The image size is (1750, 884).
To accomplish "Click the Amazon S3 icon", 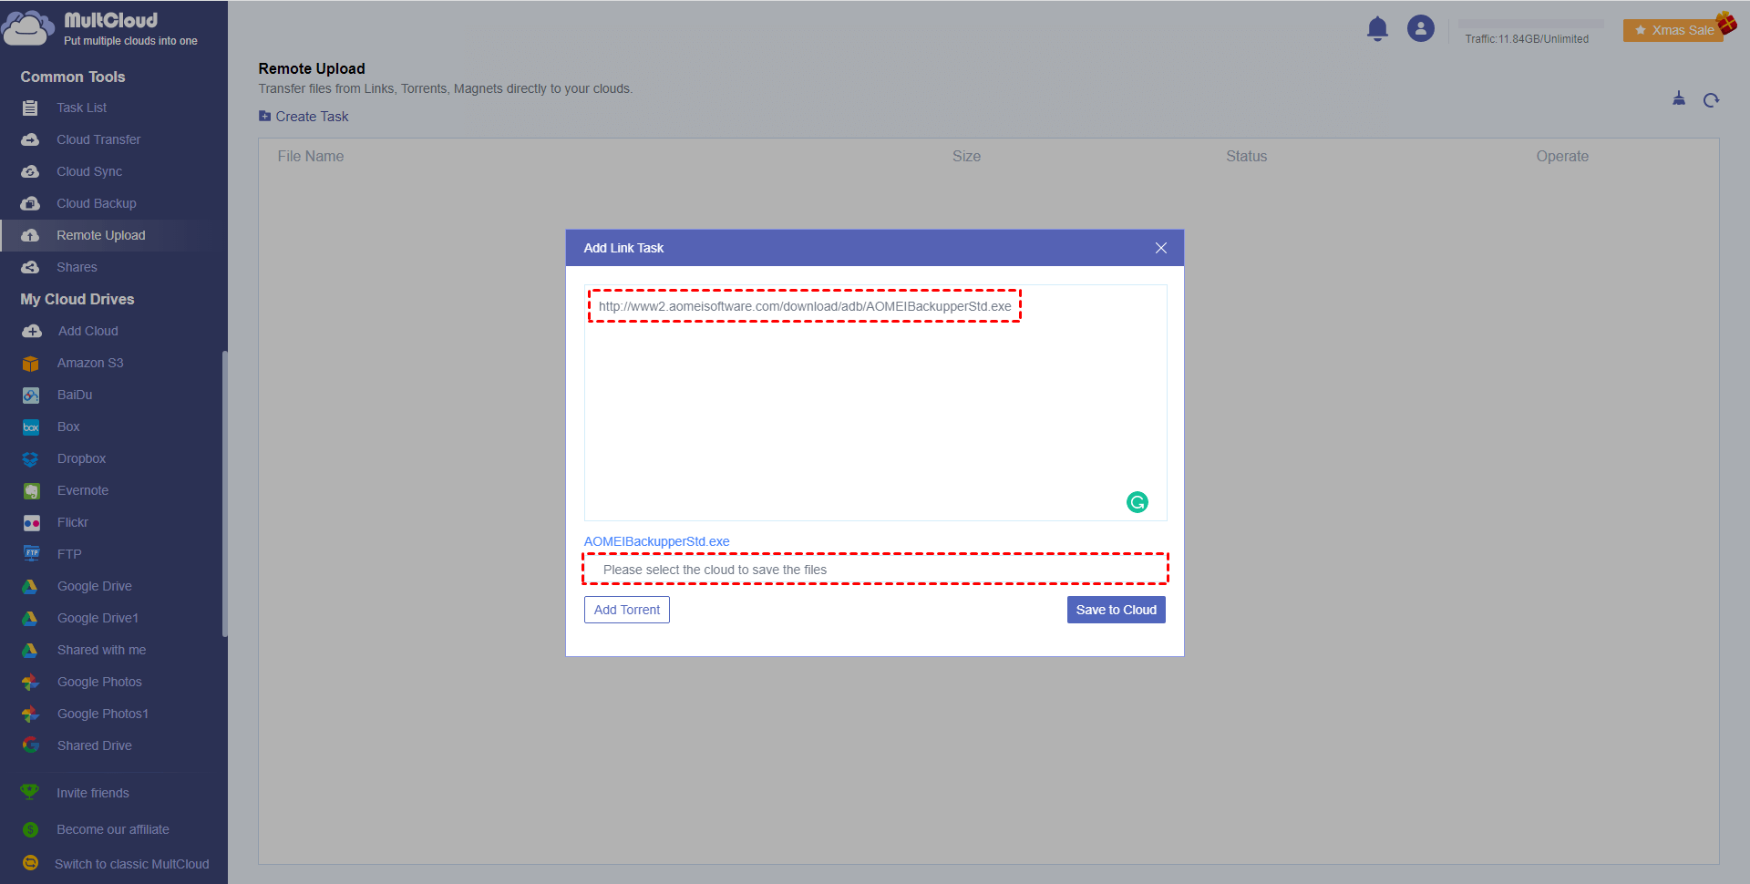I will pos(31,364).
